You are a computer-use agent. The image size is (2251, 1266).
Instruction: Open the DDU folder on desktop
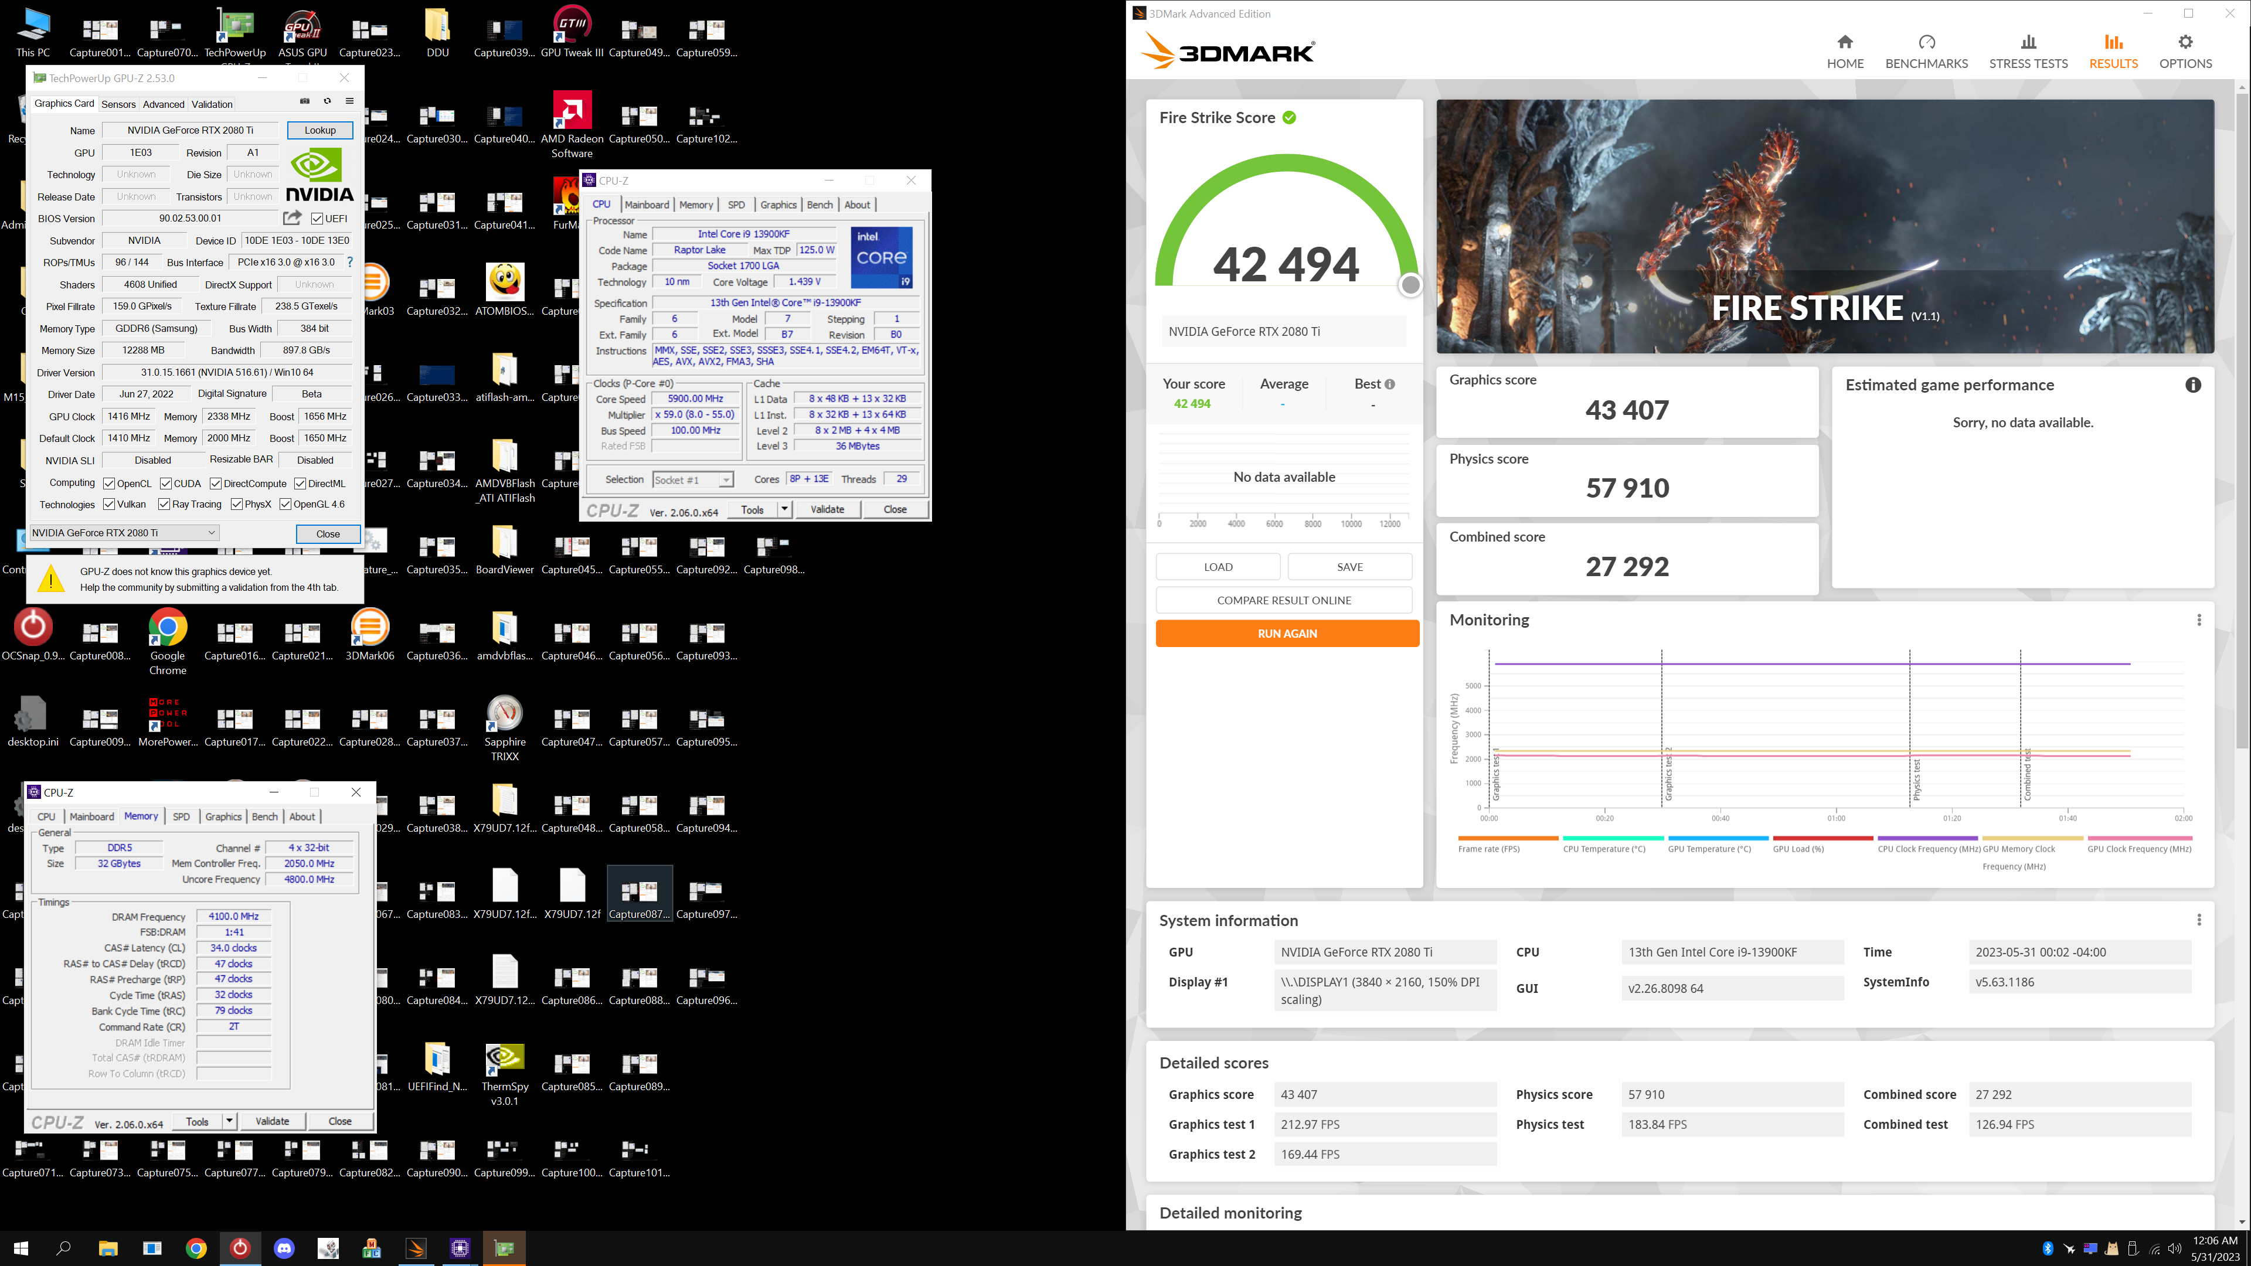(438, 32)
